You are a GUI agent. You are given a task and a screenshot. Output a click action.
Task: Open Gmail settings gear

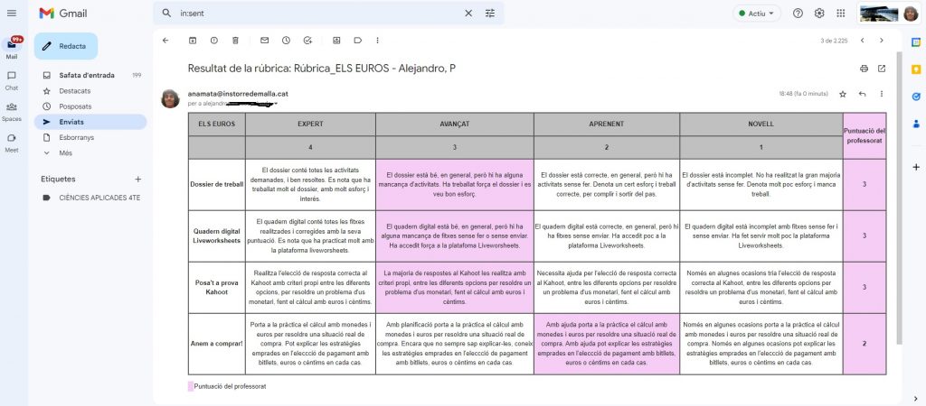tap(819, 14)
